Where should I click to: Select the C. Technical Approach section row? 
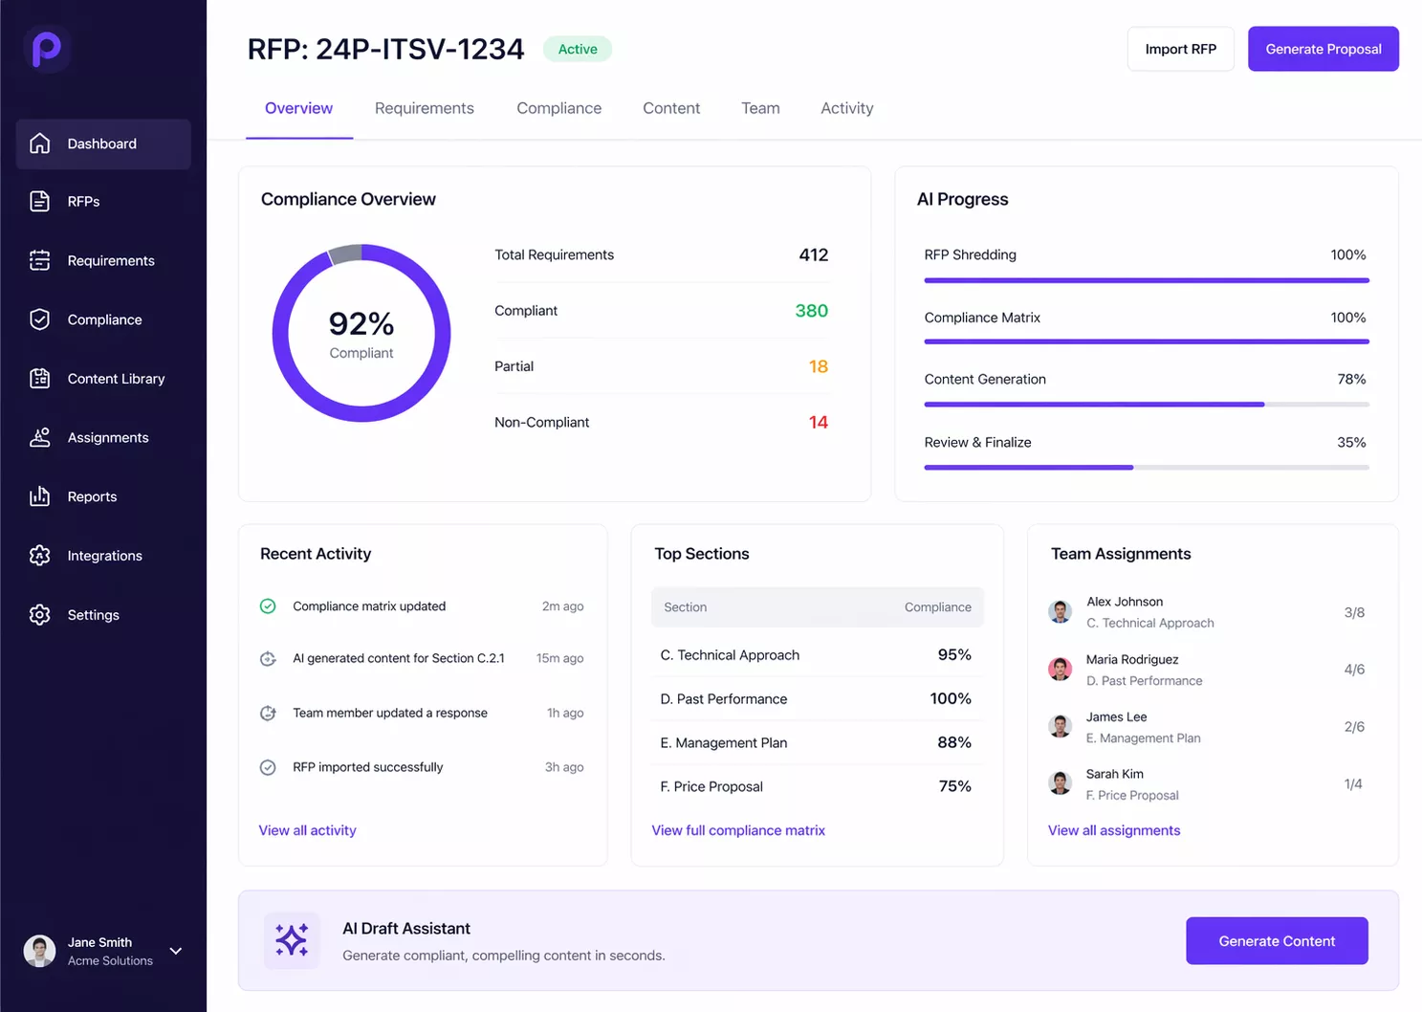click(x=817, y=655)
